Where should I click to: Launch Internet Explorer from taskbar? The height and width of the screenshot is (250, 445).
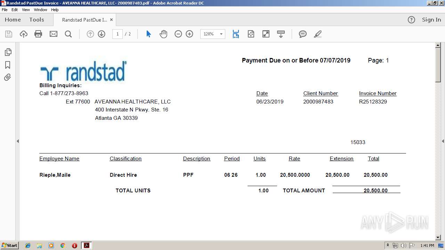pos(28,245)
